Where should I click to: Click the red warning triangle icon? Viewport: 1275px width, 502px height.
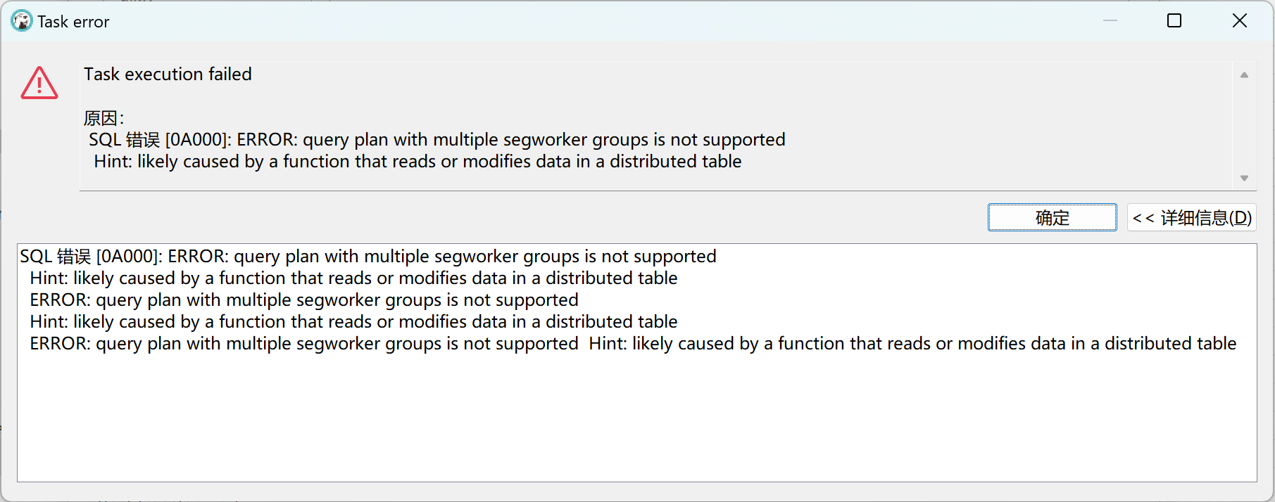[x=39, y=83]
